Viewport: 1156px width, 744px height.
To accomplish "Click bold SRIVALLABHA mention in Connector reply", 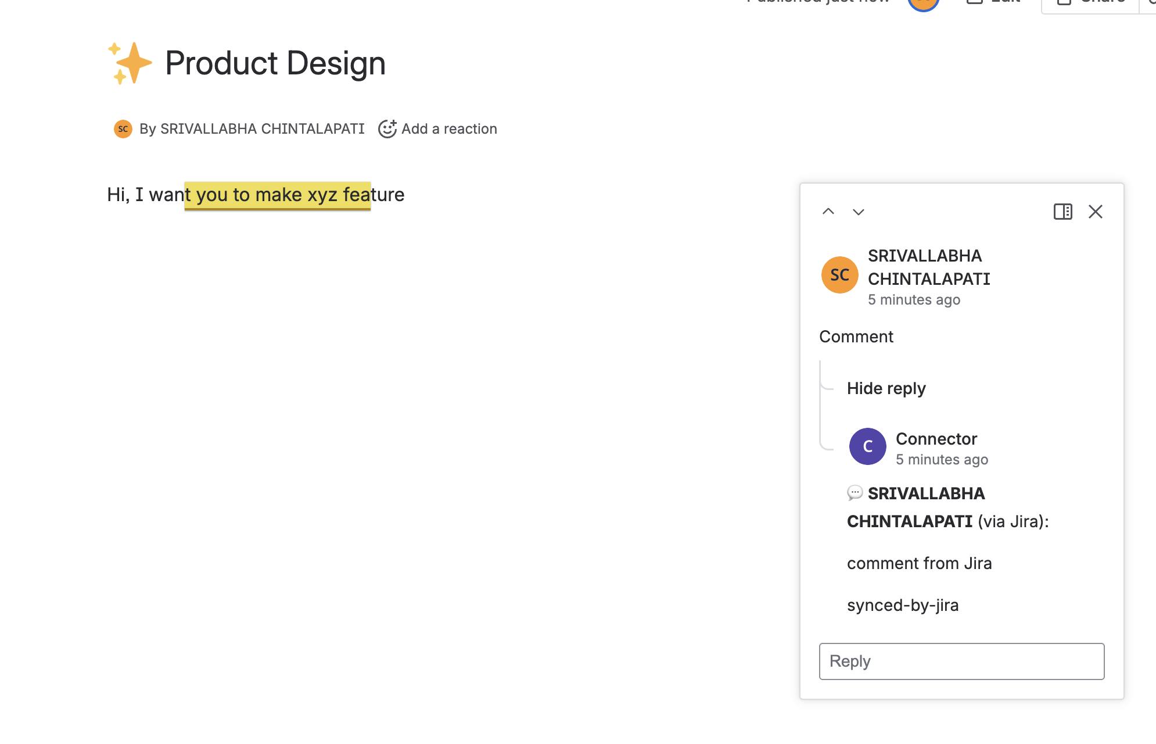I will tap(926, 493).
